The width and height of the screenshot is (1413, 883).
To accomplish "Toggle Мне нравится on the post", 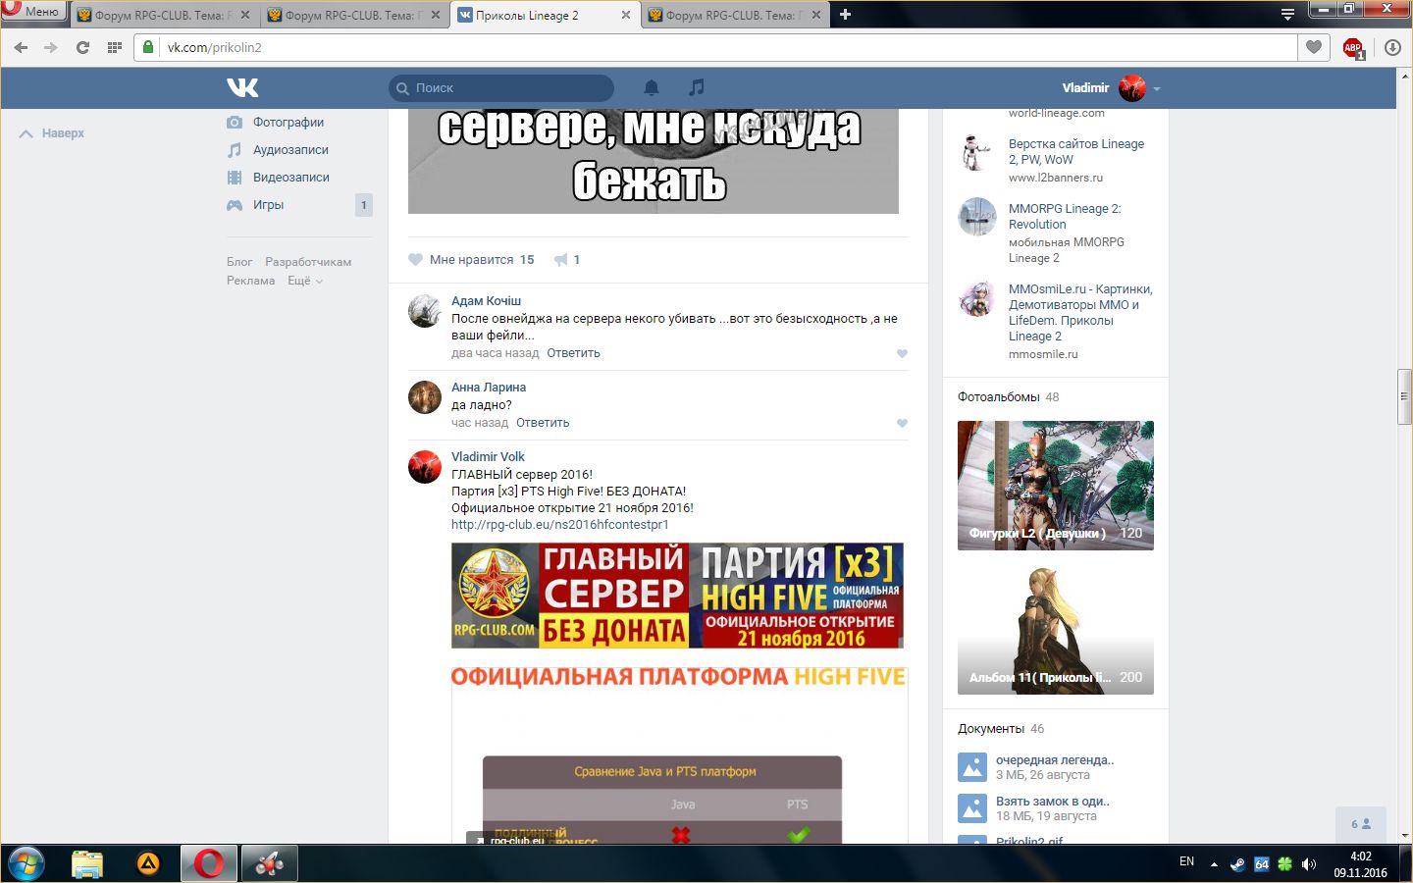I will (471, 260).
